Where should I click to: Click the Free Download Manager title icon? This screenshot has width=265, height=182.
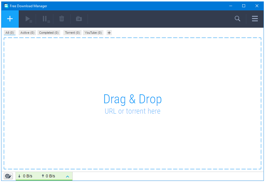[x=6, y=6]
